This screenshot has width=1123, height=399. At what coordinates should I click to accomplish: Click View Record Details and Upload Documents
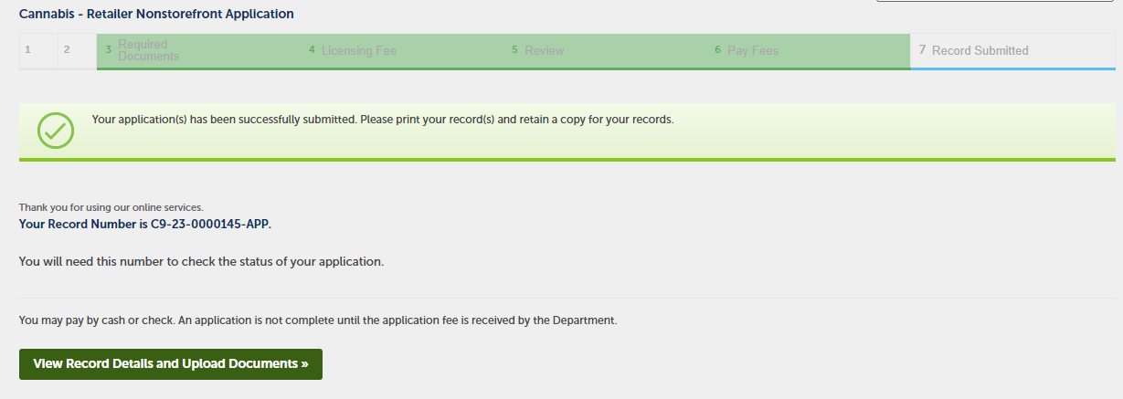pos(171,363)
